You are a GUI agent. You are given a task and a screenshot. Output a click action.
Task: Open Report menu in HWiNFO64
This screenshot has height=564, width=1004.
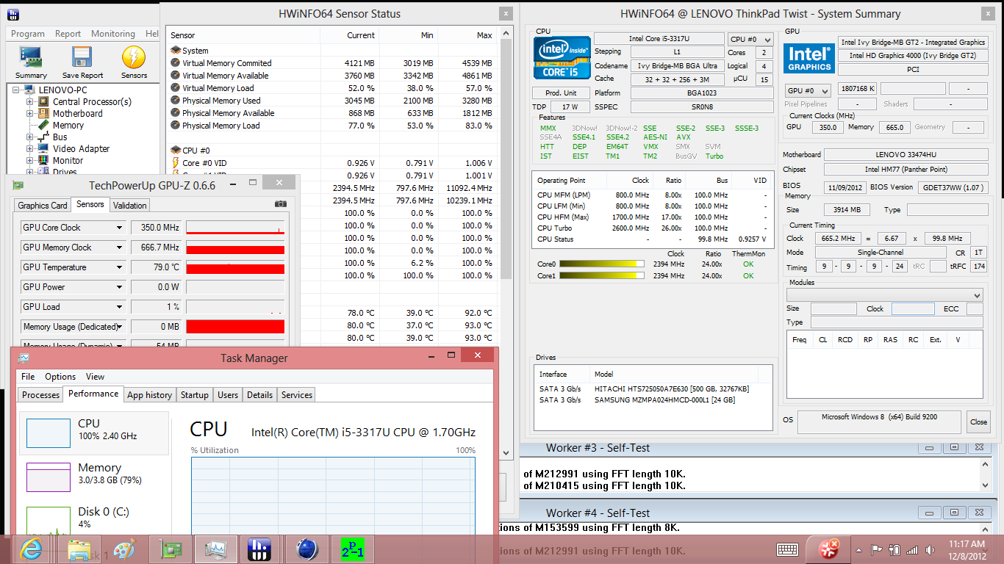click(68, 34)
